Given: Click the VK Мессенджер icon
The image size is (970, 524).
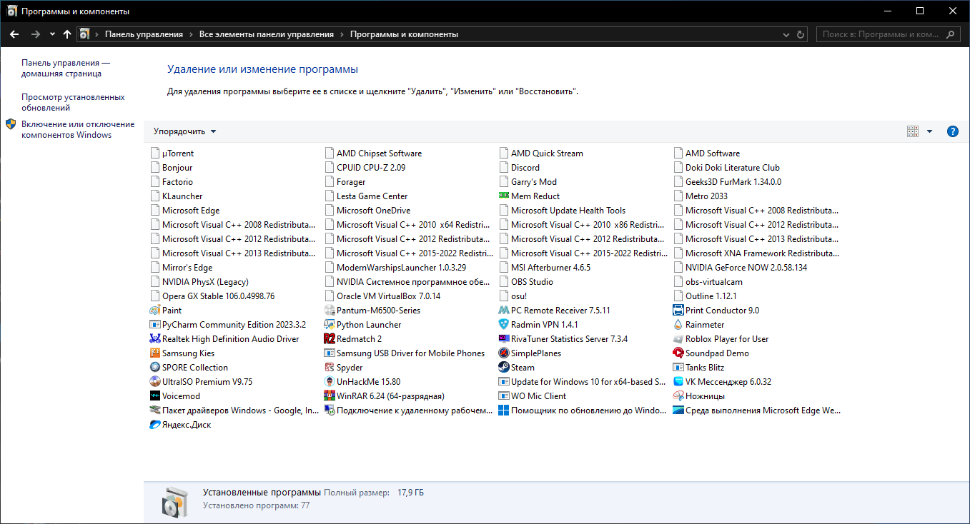Looking at the screenshot, I should point(678,382).
